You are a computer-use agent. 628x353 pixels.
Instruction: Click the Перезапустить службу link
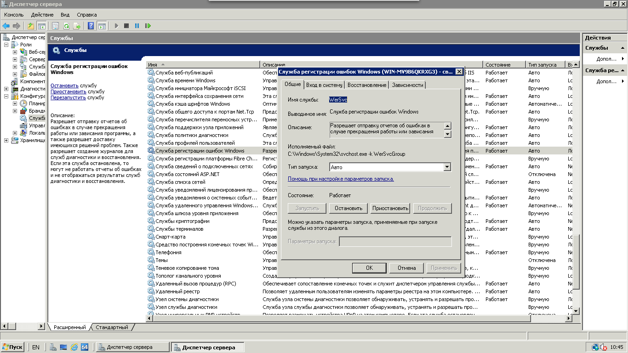tap(68, 97)
